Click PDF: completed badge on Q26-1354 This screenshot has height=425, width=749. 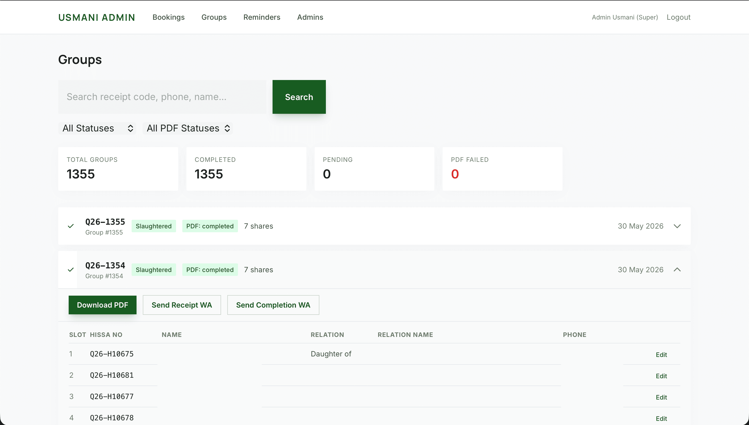(x=210, y=270)
